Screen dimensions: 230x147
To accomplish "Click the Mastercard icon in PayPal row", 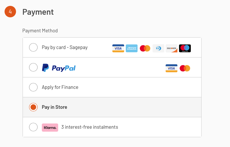I will [185, 68].
